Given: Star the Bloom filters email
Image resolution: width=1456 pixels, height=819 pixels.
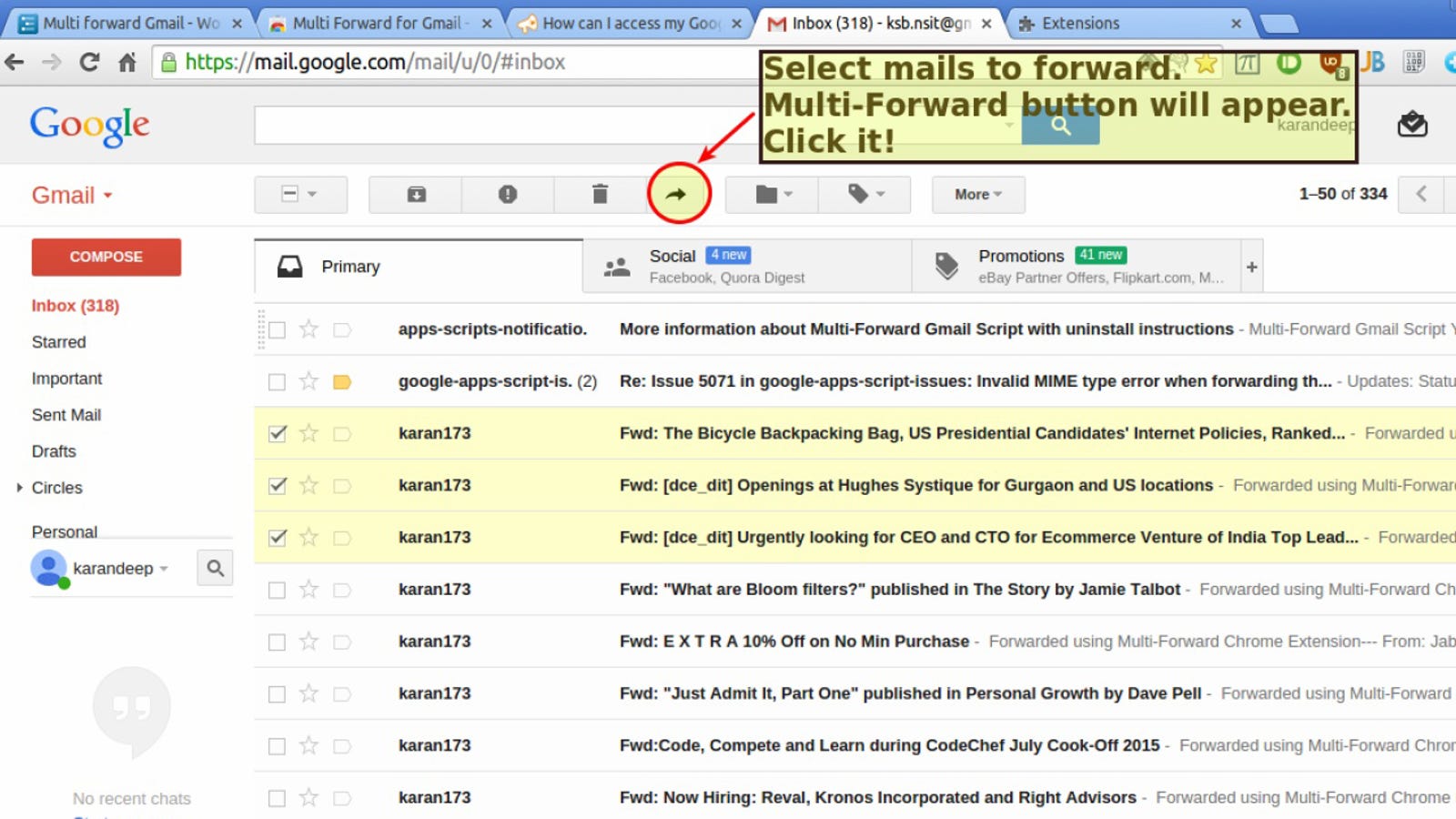Looking at the screenshot, I should (309, 590).
